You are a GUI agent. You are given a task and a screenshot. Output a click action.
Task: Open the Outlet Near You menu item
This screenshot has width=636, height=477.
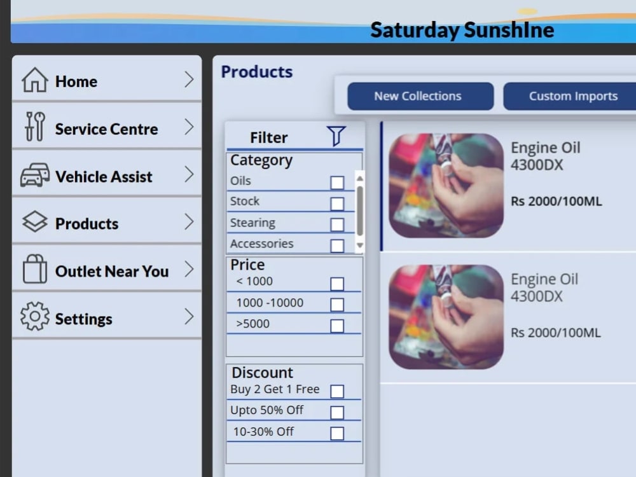[x=107, y=268]
